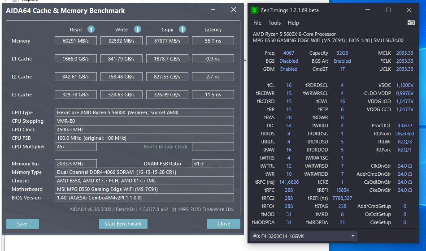426x251 pixels.
Task: Close the ZenTimings window
Action: click(x=409, y=10)
